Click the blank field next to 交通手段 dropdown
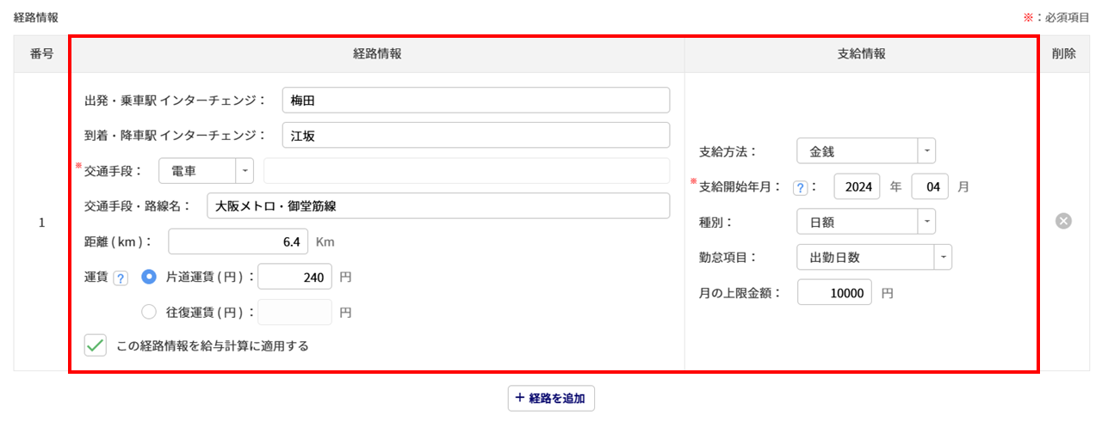The image size is (1102, 421). click(466, 171)
